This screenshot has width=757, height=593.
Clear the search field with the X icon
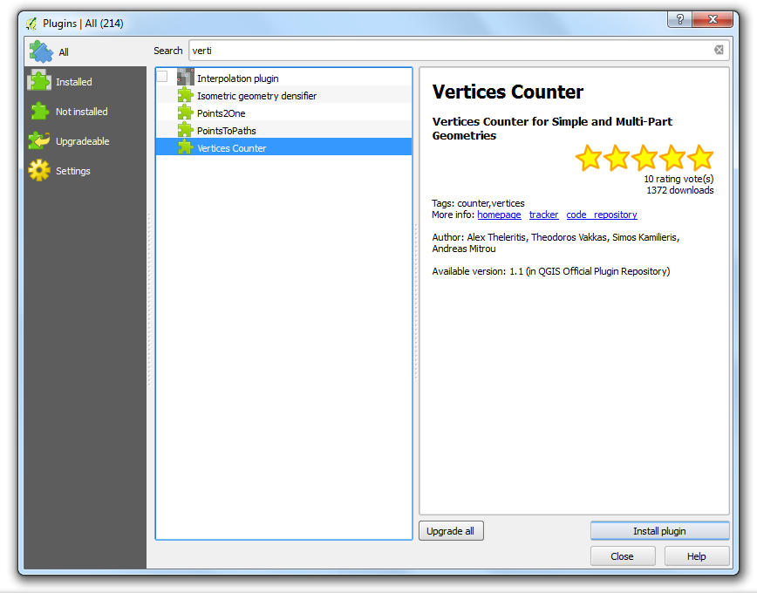tap(719, 50)
